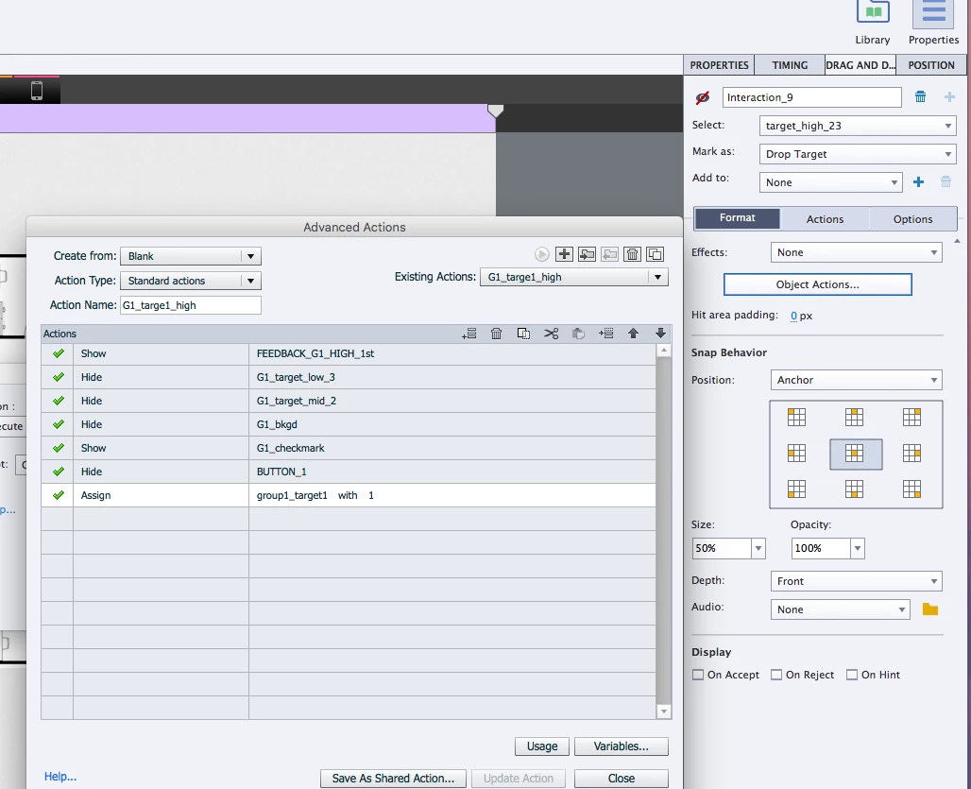Select the top-center anchor snap position
Viewport: 971px width, 789px height.
(854, 417)
